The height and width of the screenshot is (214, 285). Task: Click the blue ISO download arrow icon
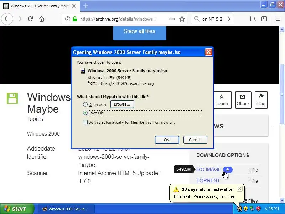[x=228, y=169]
